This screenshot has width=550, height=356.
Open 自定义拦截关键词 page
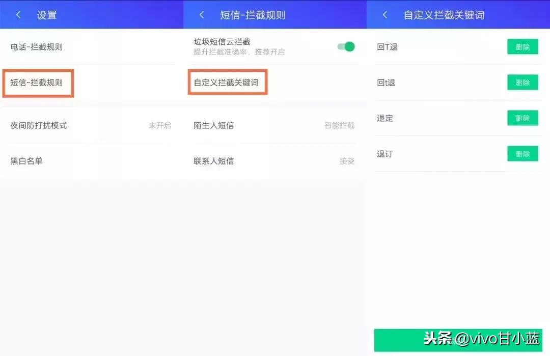tap(227, 82)
